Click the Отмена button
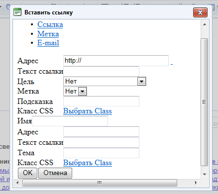The width and height of the screenshot is (218, 194). (x=55, y=173)
